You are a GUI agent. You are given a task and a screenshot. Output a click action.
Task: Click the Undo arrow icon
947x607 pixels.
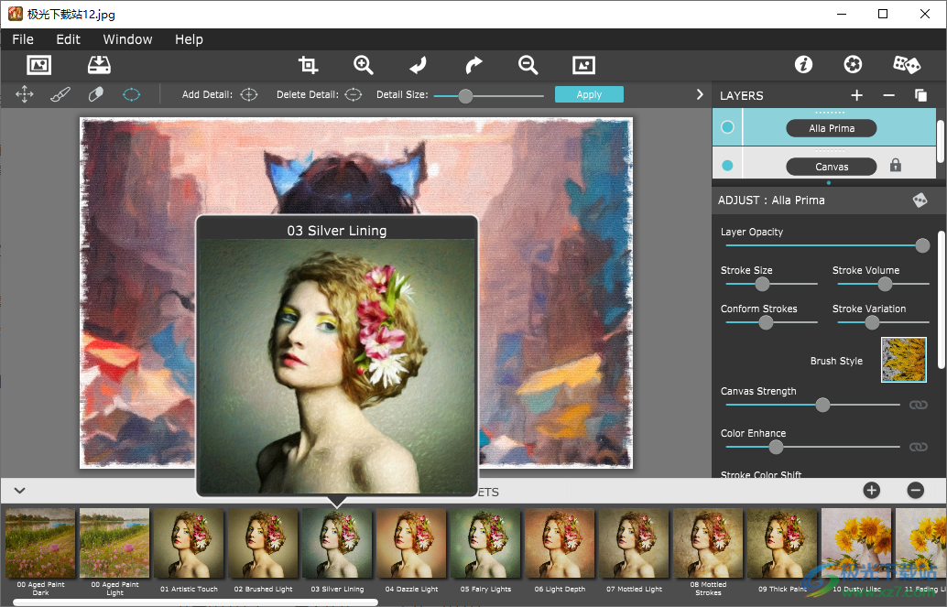(418, 65)
